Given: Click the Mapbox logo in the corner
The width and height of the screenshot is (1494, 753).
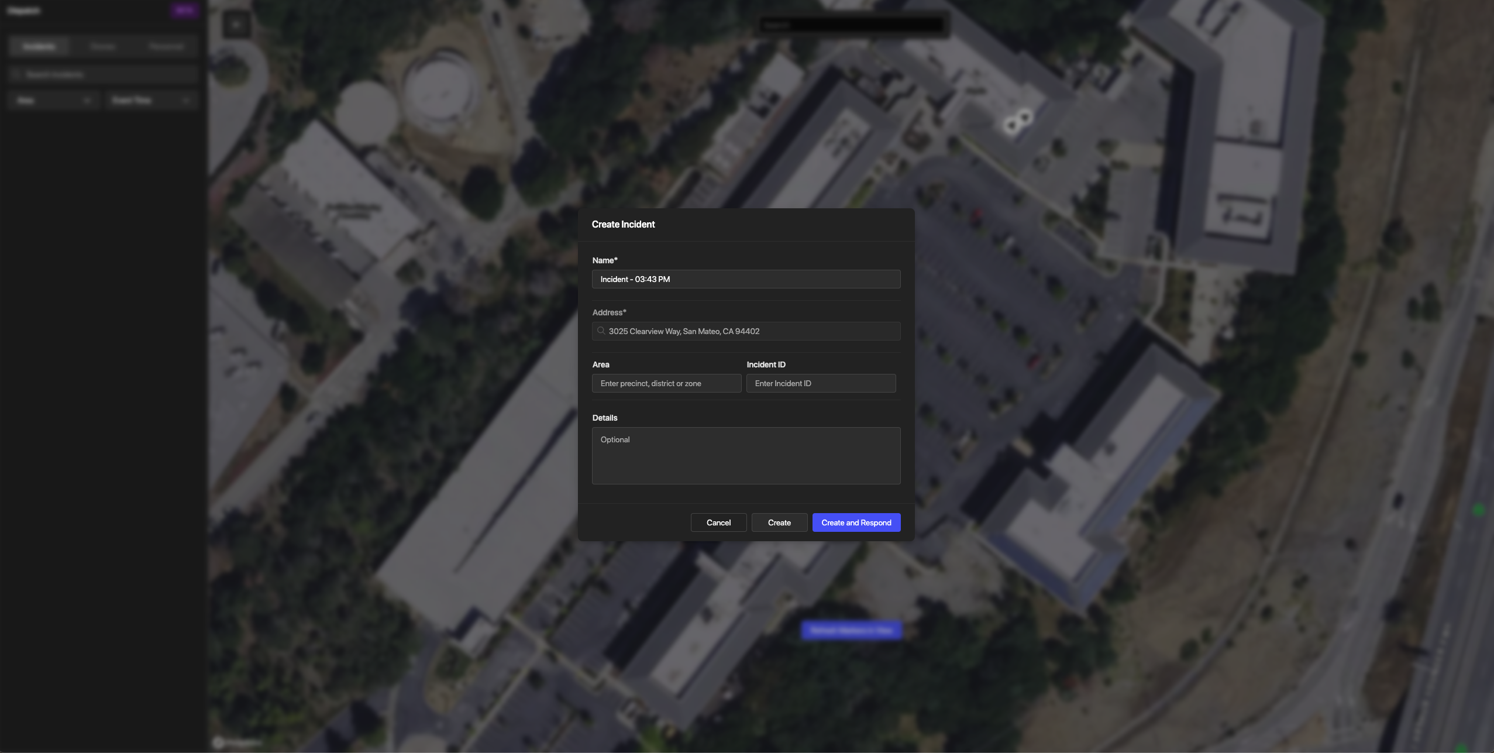Looking at the screenshot, I should click(x=238, y=742).
